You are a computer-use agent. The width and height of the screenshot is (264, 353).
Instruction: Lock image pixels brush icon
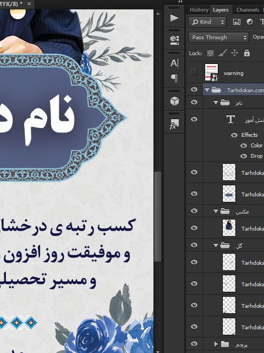click(222, 53)
